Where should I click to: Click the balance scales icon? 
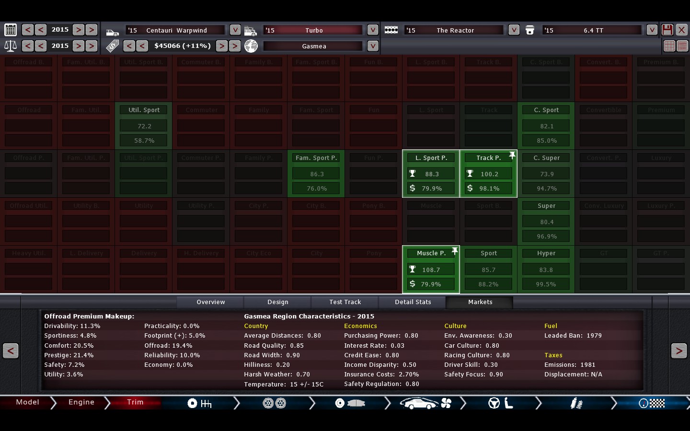tap(11, 46)
